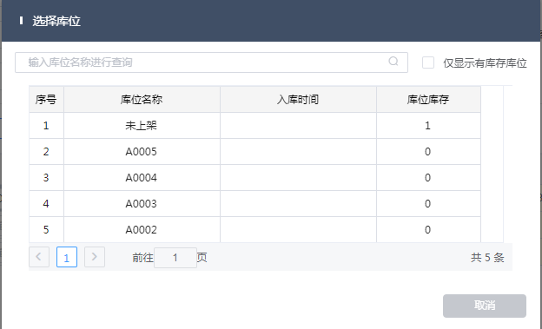This screenshot has width=542, height=329.
Task: Go to the previous page arrow
Action: tap(39, 257)
